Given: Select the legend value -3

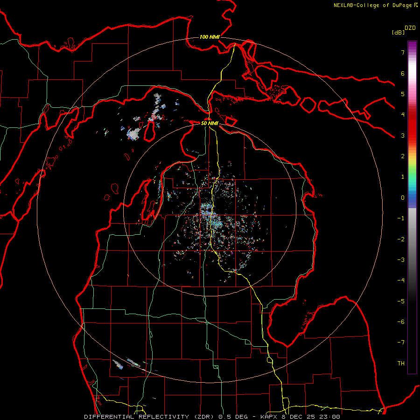Looking at the screenshot, I should click(401, 260).
